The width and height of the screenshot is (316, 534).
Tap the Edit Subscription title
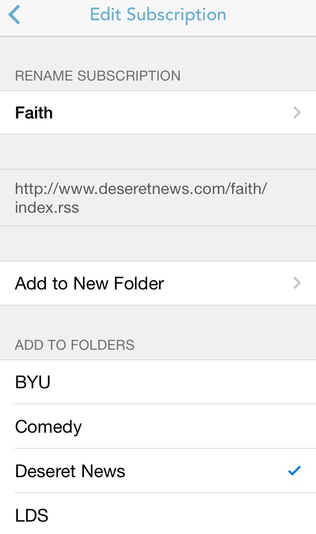(x=158, y=15)
